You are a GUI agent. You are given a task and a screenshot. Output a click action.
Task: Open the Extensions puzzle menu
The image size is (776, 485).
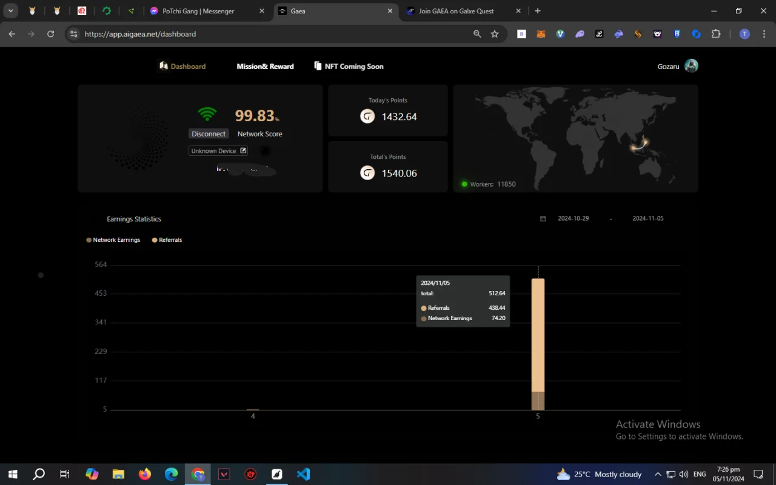point(715,34)
